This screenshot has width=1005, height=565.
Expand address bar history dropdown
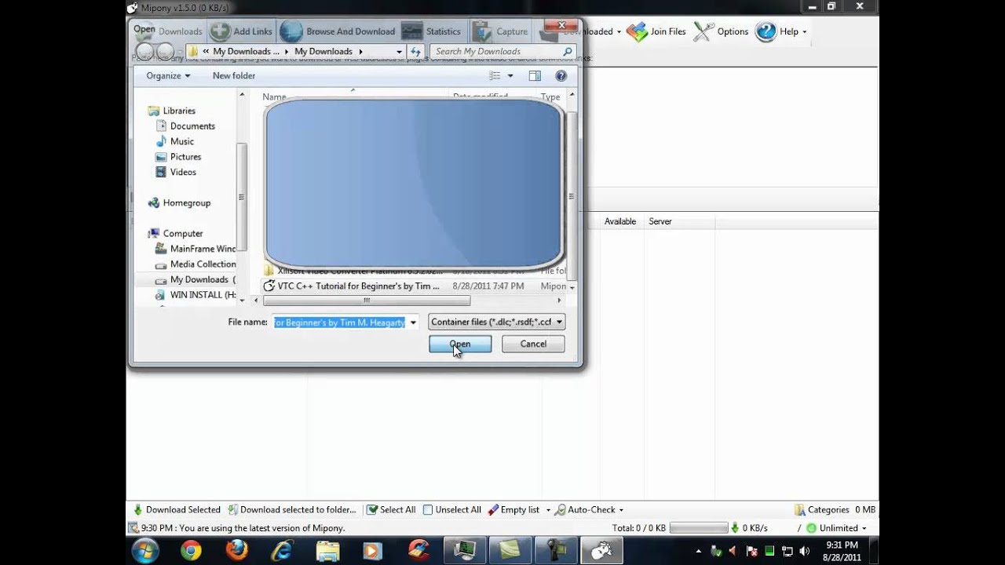tap(399, 51)
